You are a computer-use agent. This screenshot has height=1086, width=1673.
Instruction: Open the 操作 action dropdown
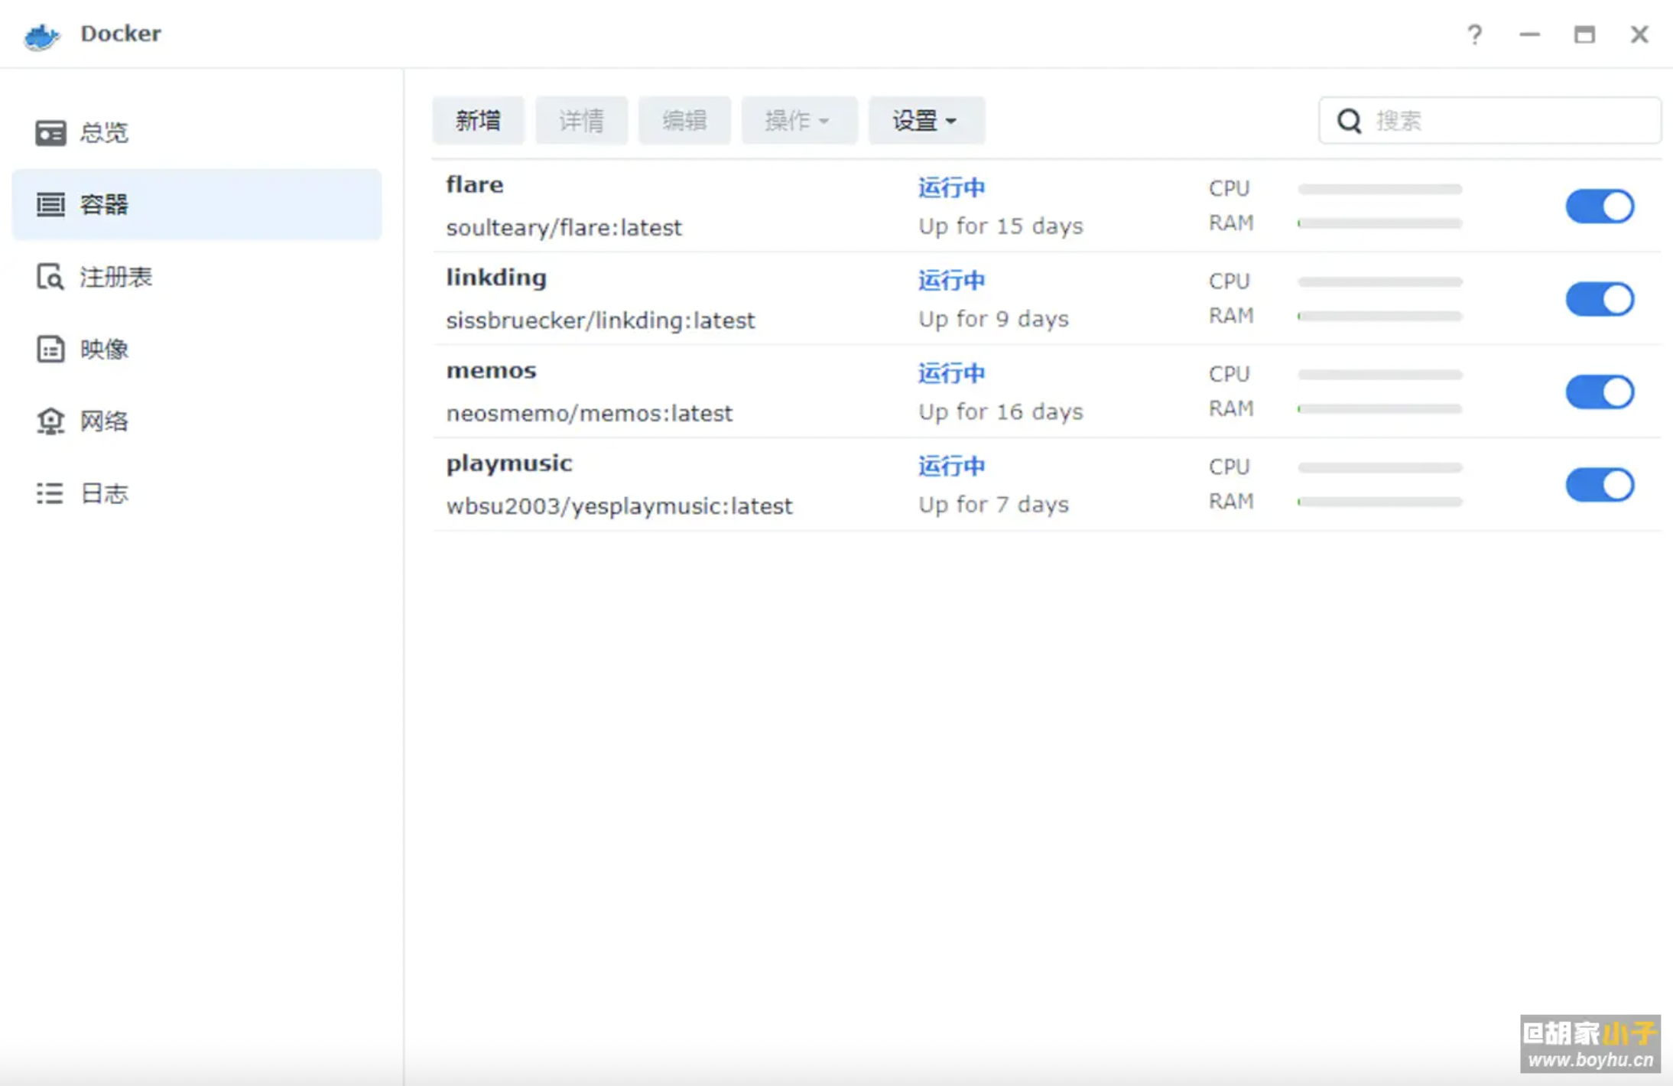[x=799, y=120]
